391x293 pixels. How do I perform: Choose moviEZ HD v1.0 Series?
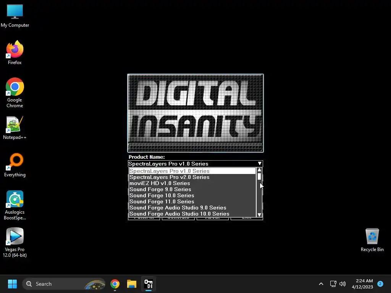coord(192,183)
